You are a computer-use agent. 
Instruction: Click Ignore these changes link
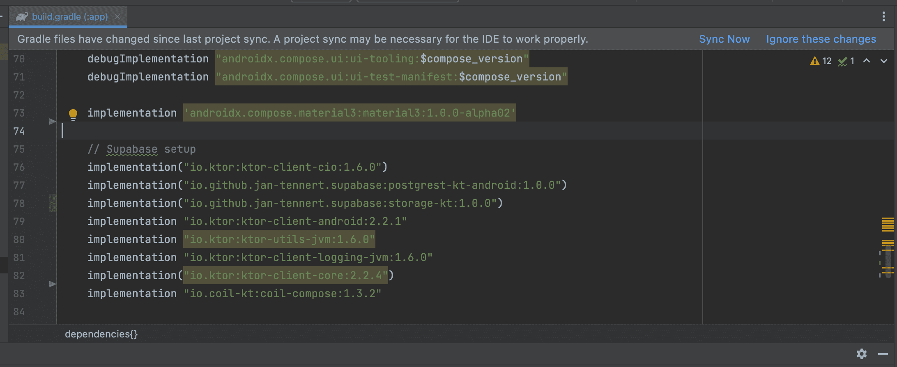pos(821,39)
